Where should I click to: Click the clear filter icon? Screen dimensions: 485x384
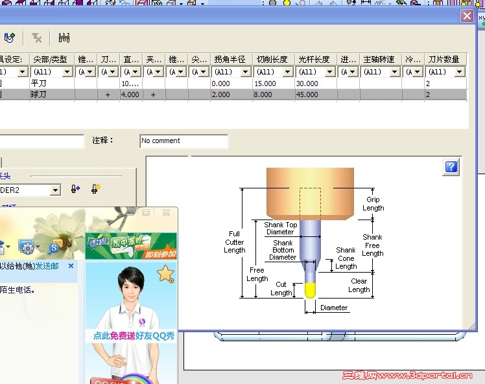point(36,38)
